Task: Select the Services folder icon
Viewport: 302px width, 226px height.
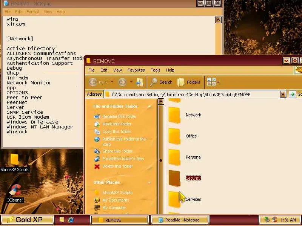Action: click(174, 200)
